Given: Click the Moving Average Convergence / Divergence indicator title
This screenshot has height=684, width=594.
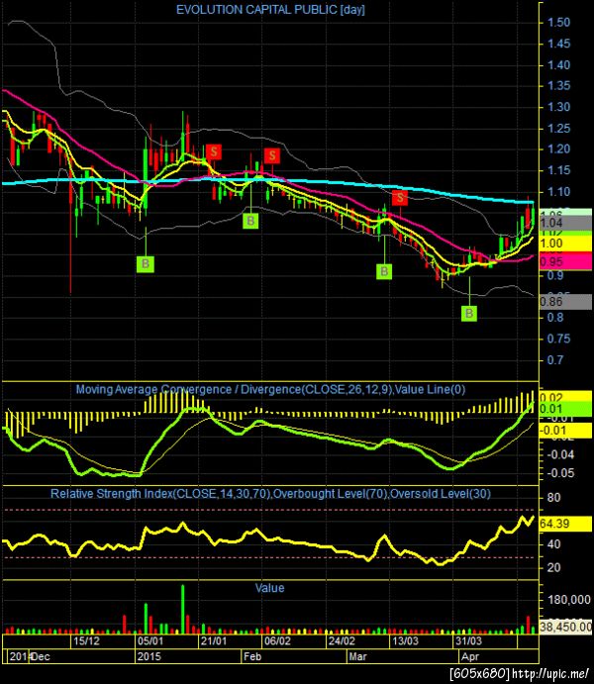Looking at the screenshot, I should tap(270, 389).
